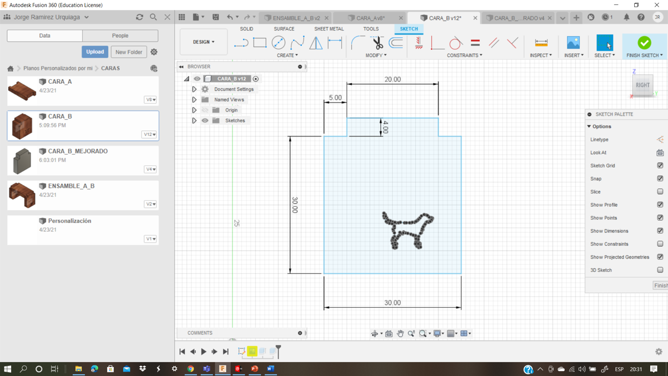Toggle the Show Projected Geometries checkbox
This screenshot has width=668, height=376.
click(660, 257)
